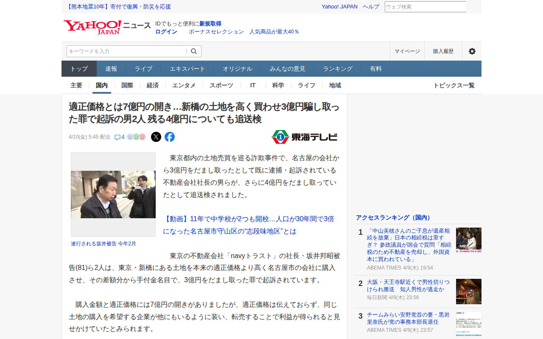
Task: Click the thumbnail for the チームみらい article
Action: 469,325
